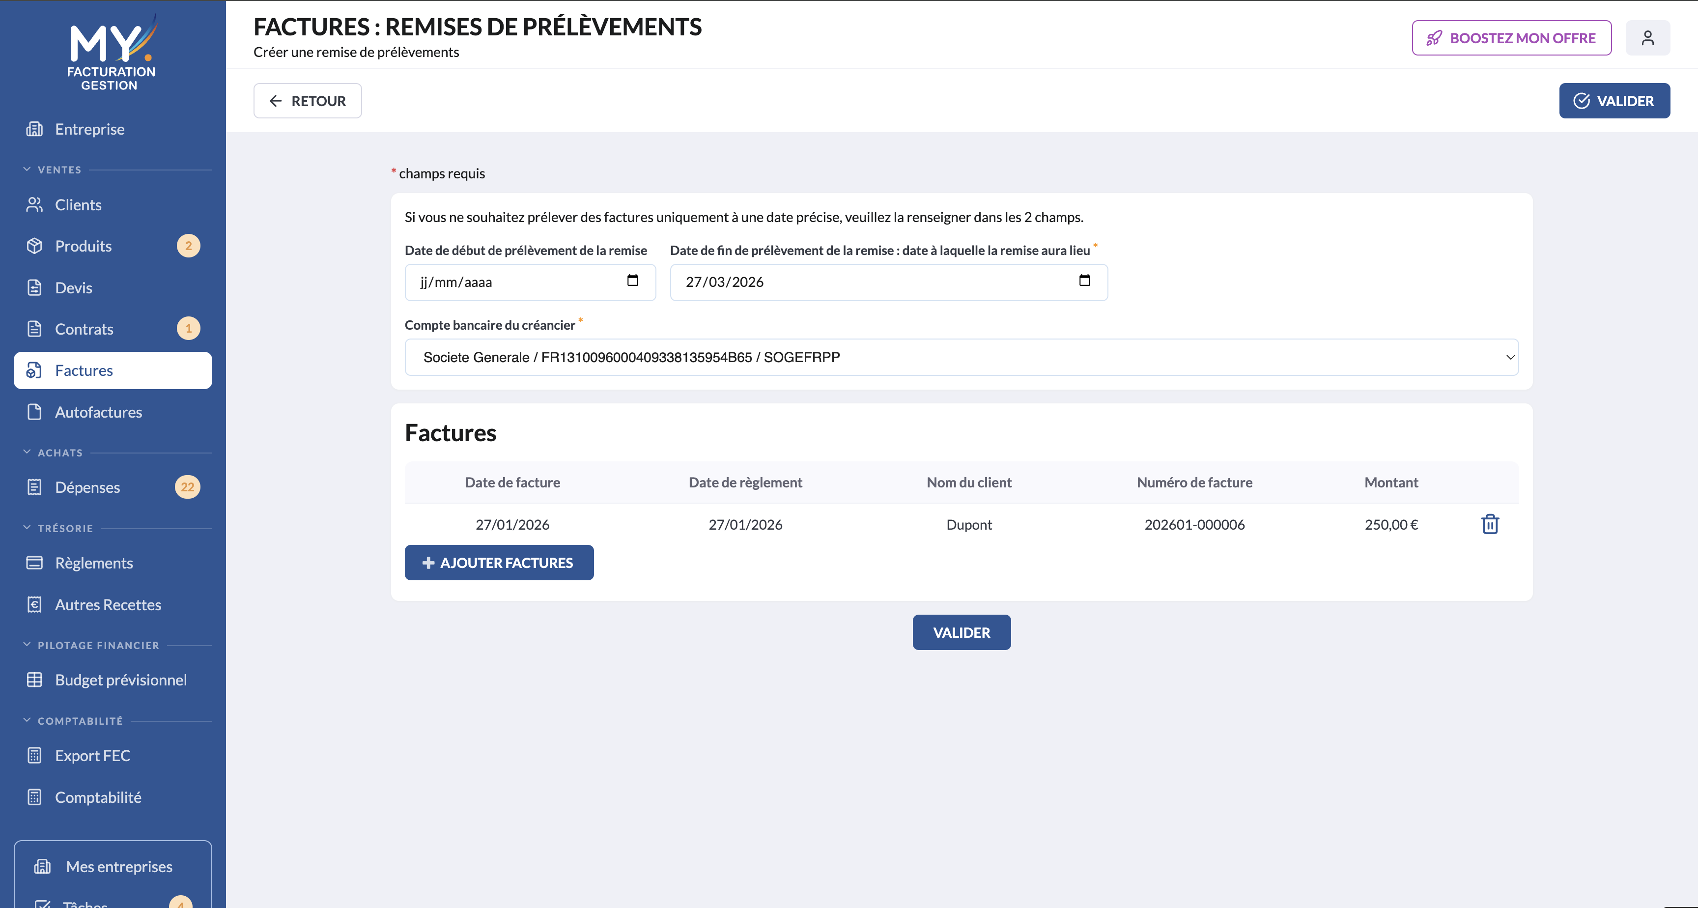Click the Dépenses badge showing 22

188,487
